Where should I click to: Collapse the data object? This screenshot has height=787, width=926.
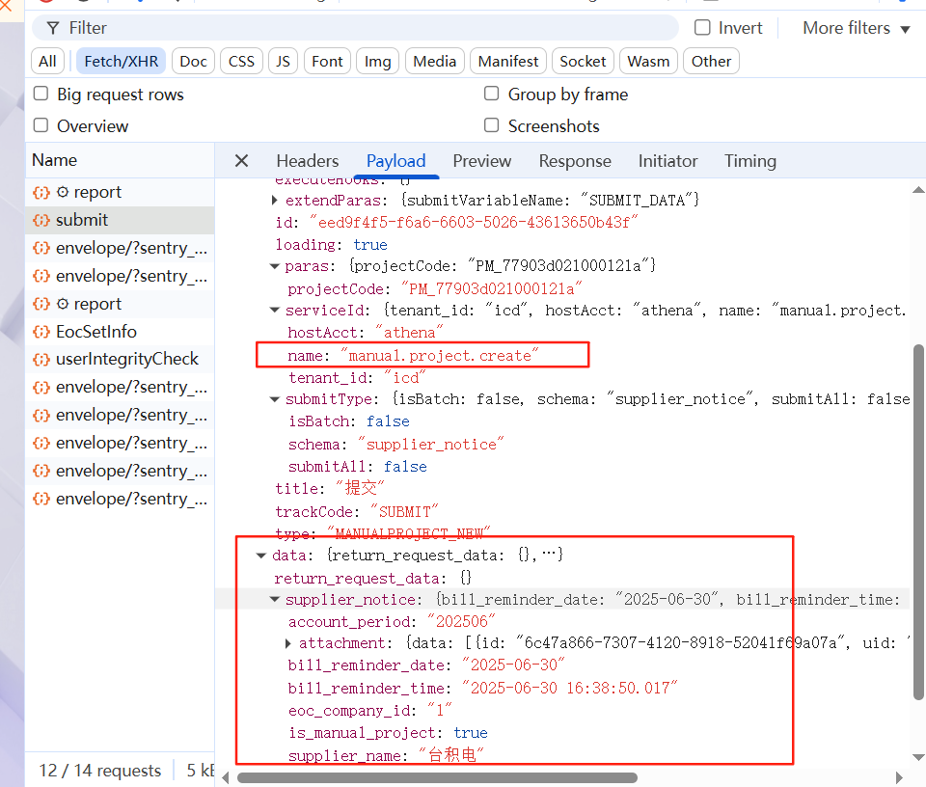(261, 555)
